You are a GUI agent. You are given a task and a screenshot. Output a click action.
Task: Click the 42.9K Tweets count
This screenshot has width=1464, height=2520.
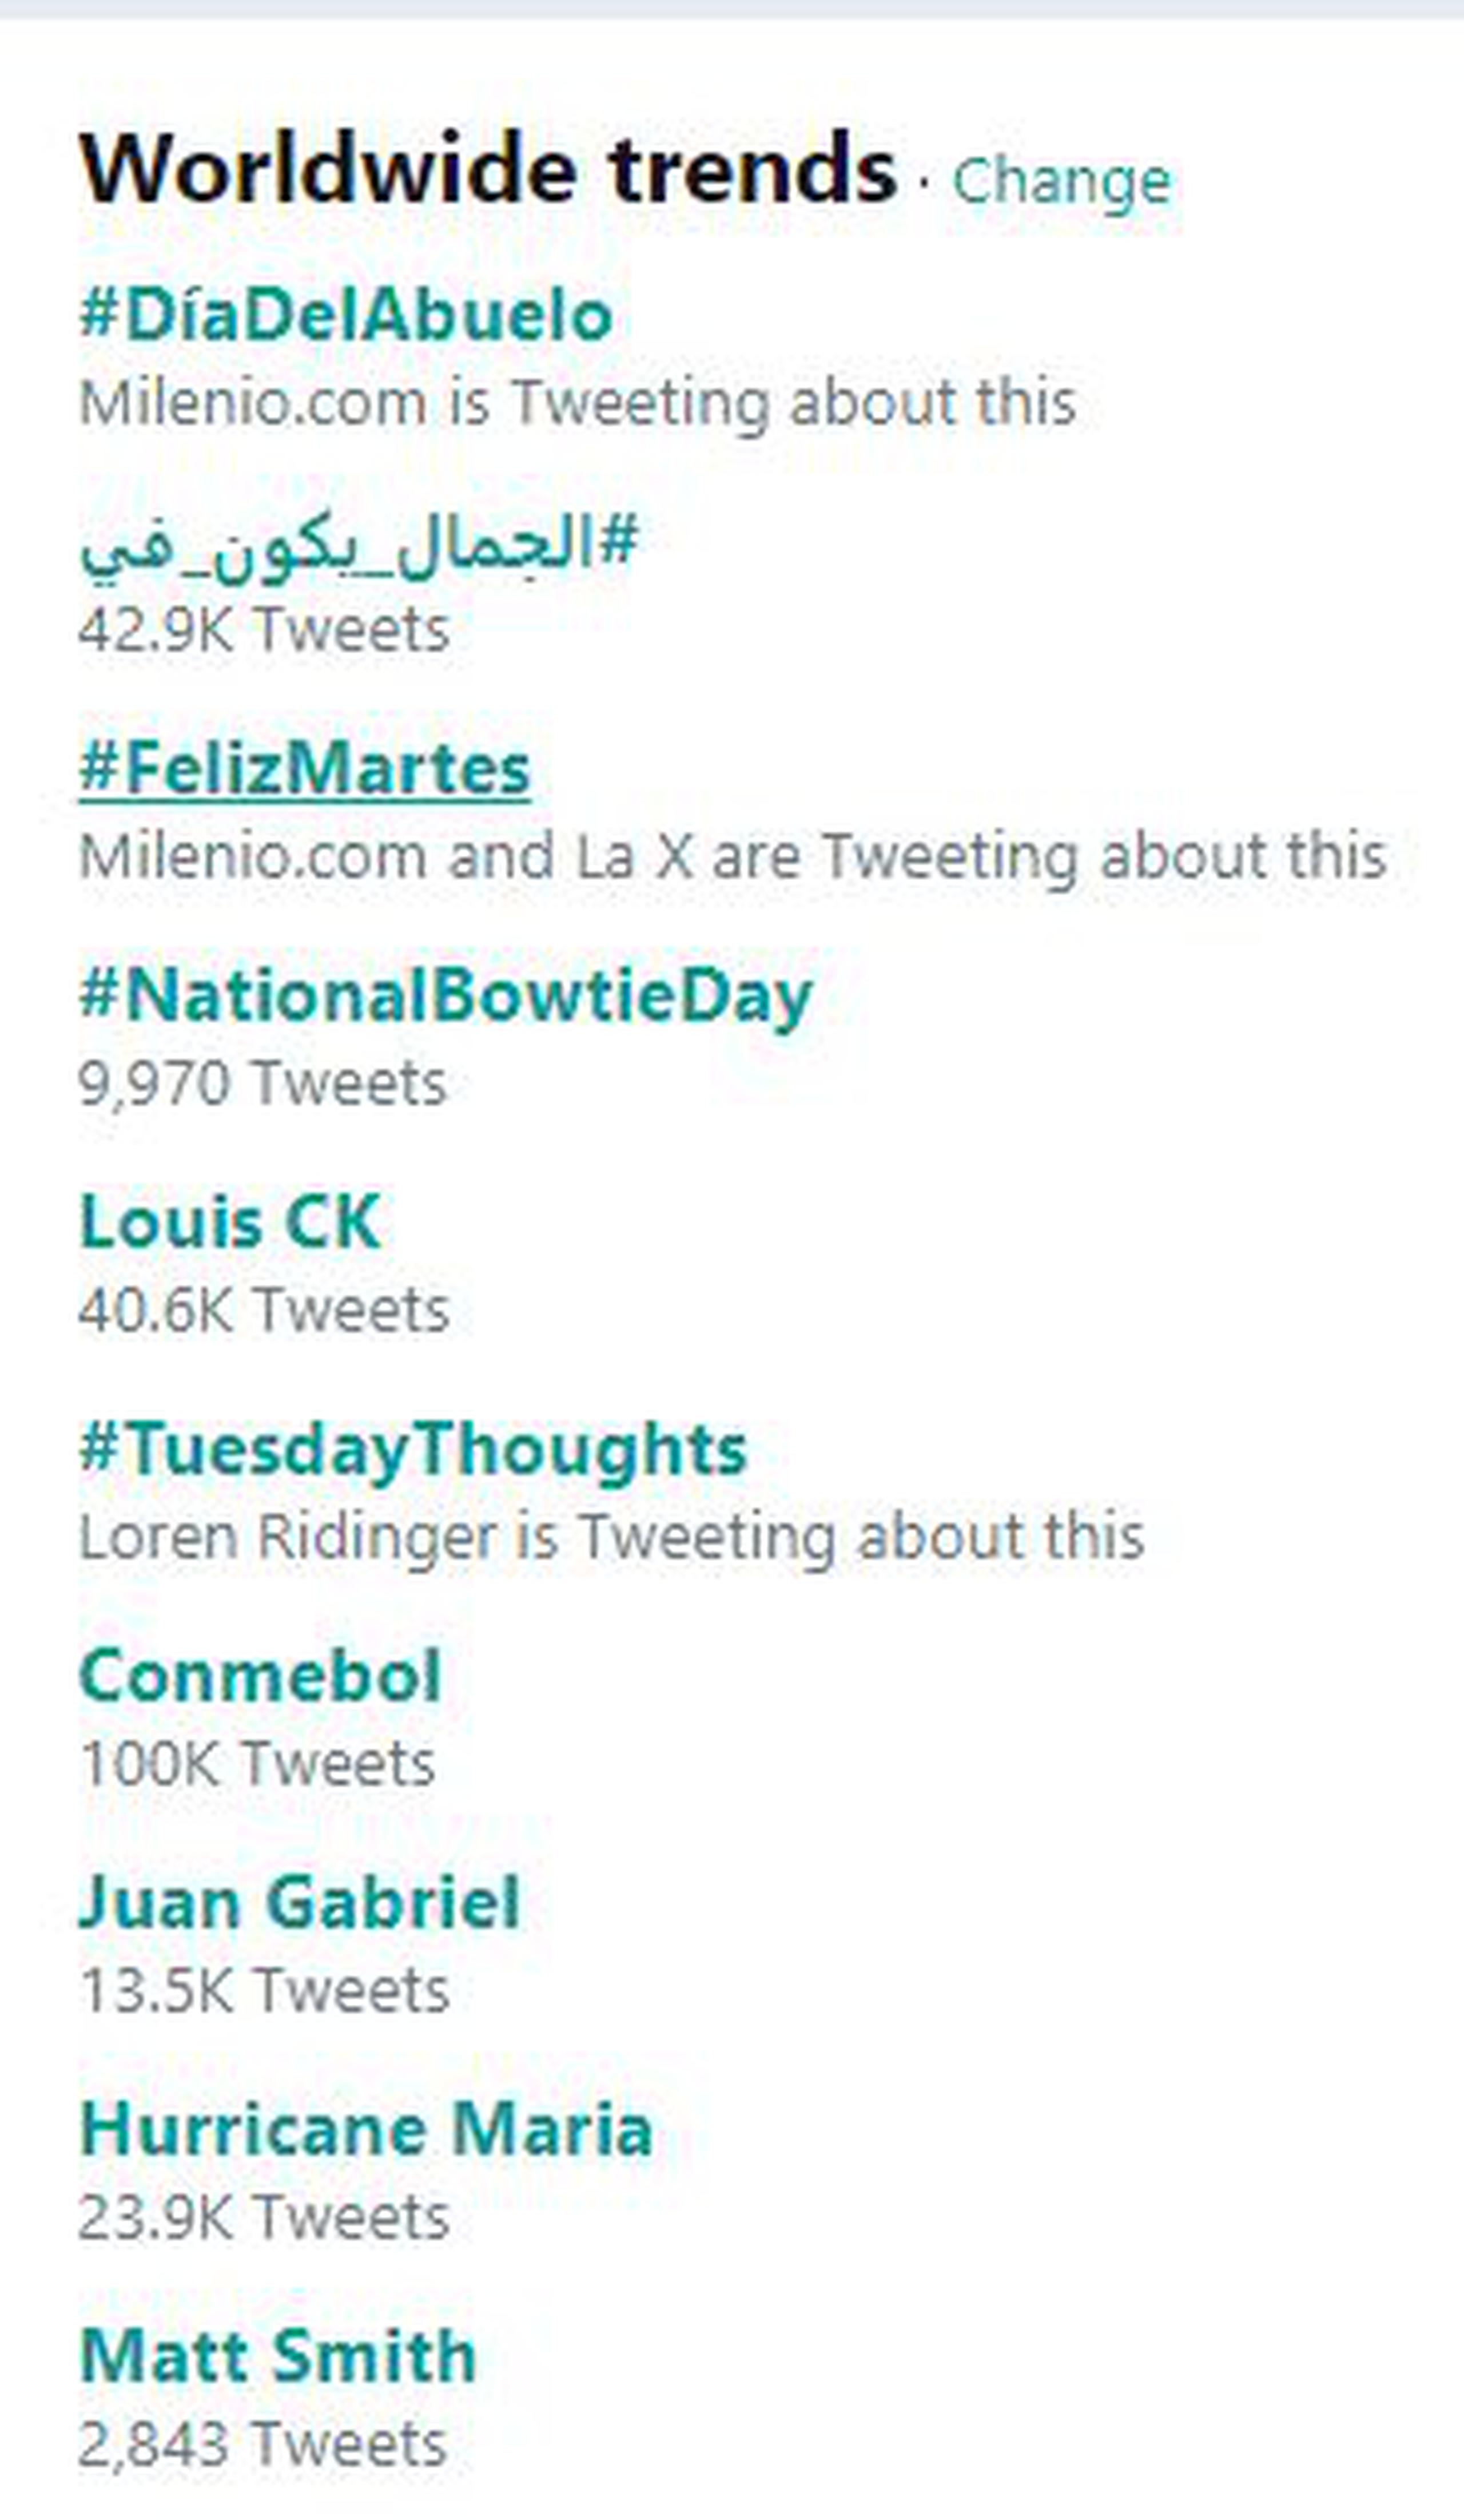[264, 630]
